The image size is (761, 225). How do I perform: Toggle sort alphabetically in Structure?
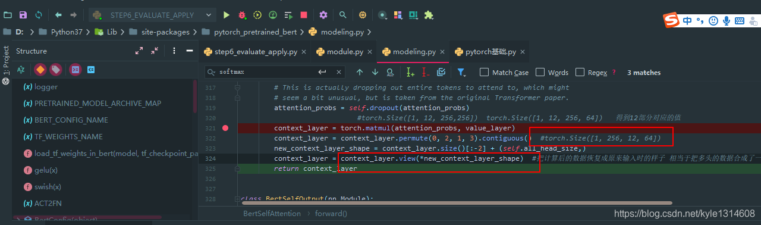[21, 70]
